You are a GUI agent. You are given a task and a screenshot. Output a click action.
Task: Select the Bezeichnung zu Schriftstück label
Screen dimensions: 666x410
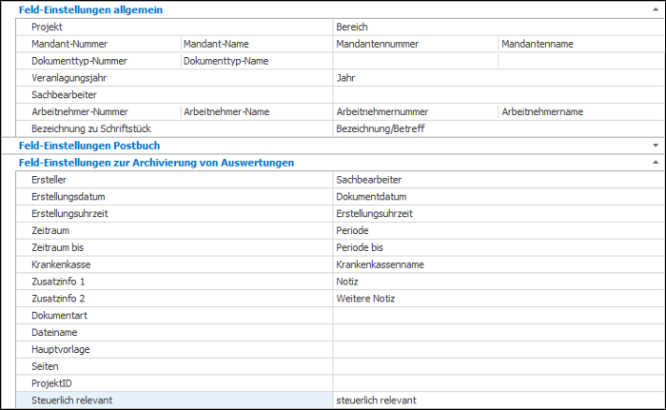click(x=91, y=128)
